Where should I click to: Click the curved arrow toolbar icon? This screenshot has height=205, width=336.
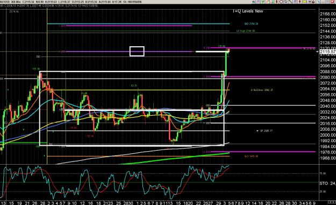point(314,2)
